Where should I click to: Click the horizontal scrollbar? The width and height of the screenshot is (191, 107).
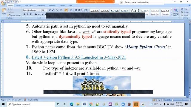pyautogui.click(x=99, y=97)
